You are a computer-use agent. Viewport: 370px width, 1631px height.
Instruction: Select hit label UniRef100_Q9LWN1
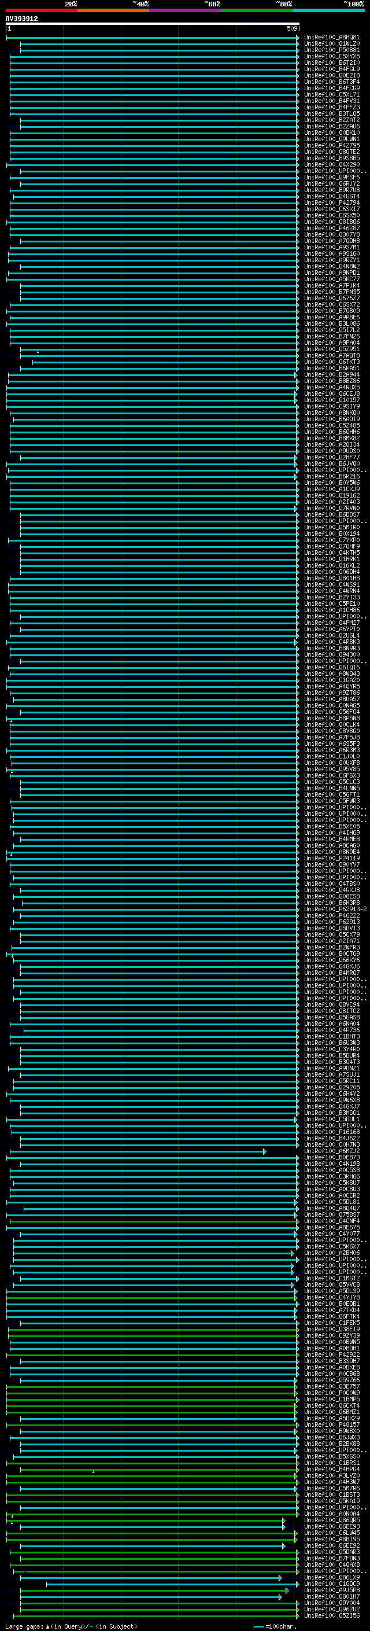click(x=331, y=139)
